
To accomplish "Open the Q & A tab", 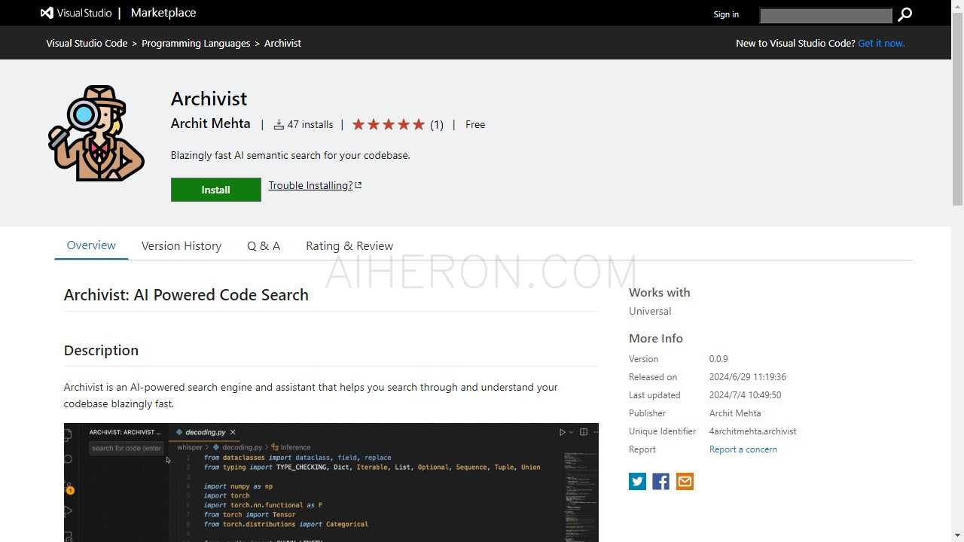I will (264, 245).
